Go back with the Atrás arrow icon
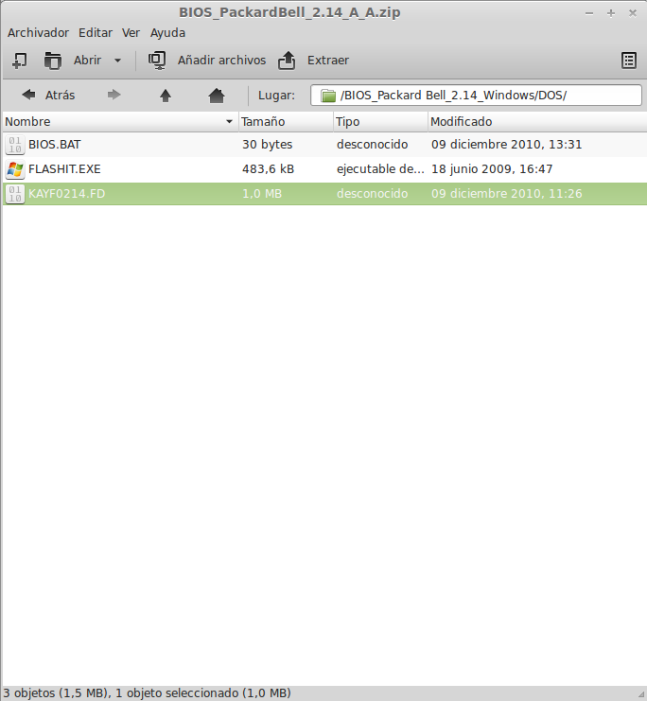 pyautogui.click(x=28, y=95)
